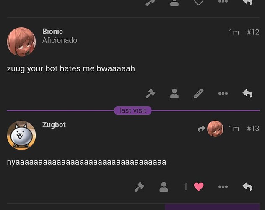Click the like count 1 on Zugbot's post

click(x=185, y=187)
